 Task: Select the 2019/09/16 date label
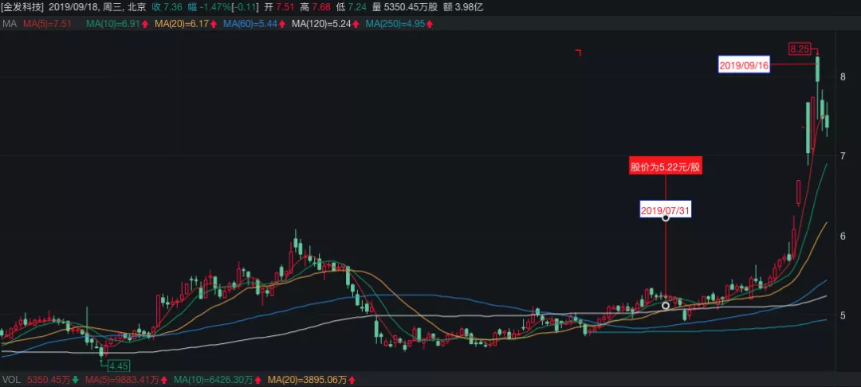click(744, 65)
